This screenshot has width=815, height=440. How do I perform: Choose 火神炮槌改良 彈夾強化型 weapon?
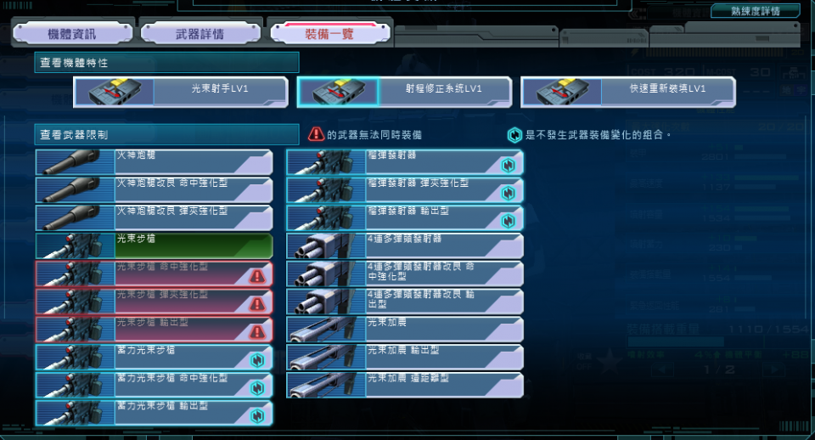[155, 218]
